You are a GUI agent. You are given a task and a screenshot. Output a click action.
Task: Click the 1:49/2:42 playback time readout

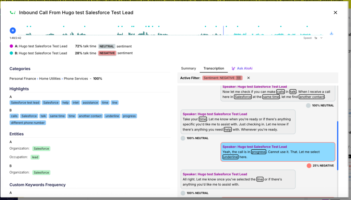pos(15,38)
